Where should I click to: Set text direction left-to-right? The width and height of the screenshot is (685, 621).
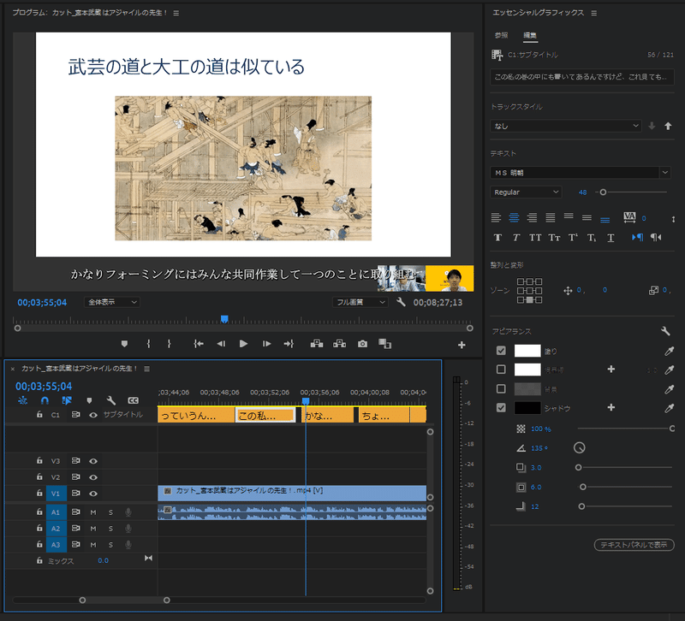[637, 238]
